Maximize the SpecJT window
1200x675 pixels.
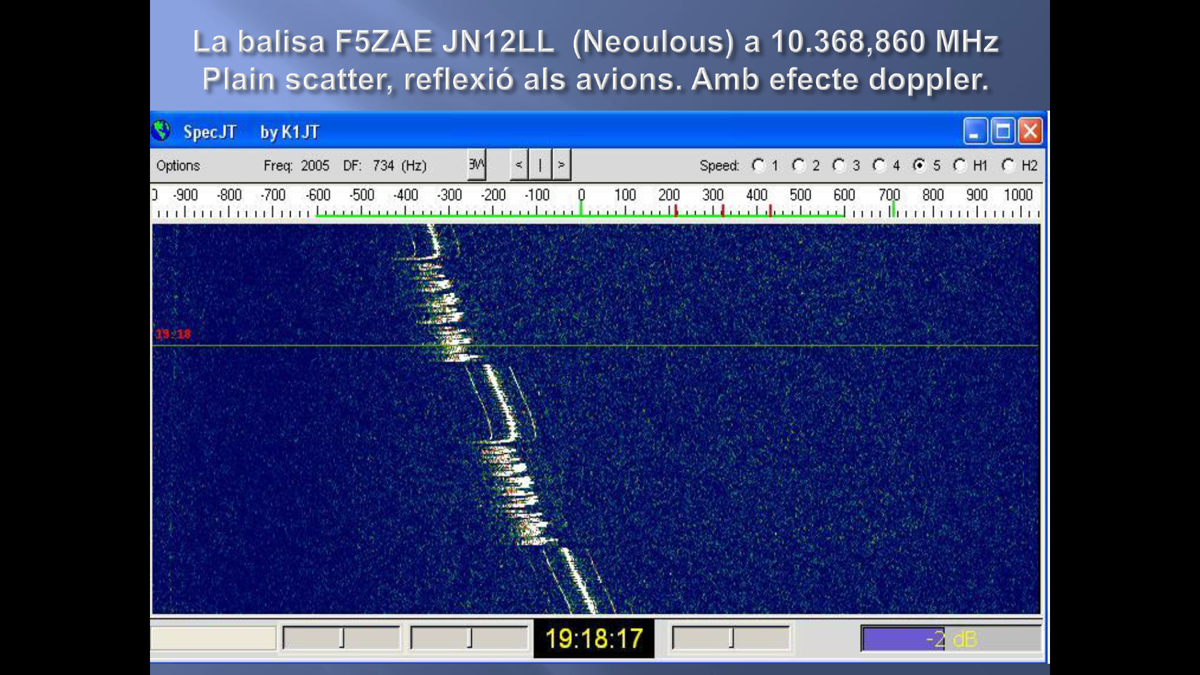(1002, 131)
